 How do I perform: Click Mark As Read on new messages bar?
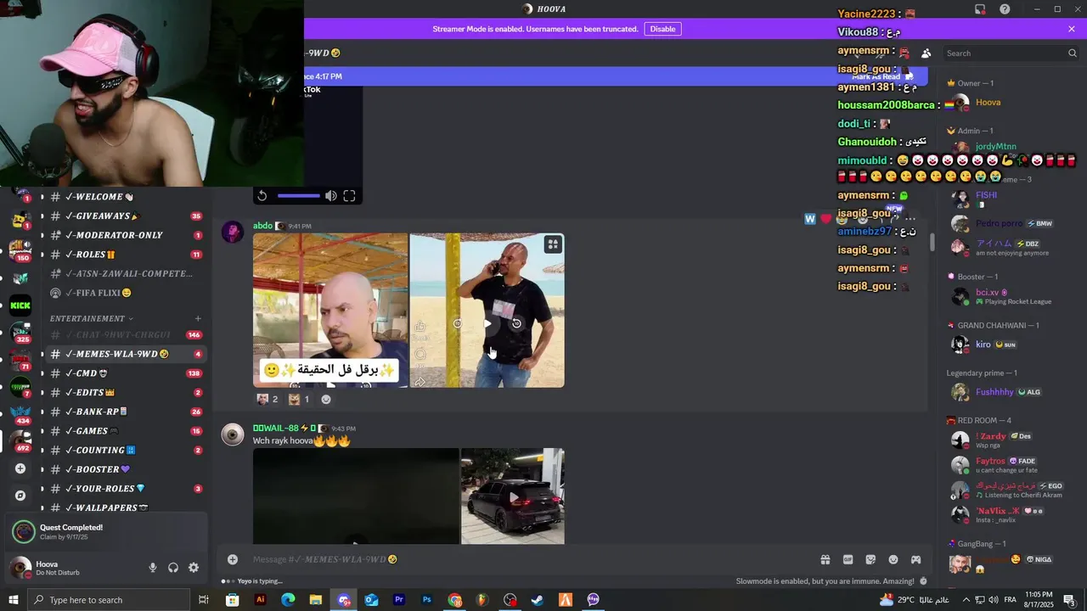click(882, 76)
